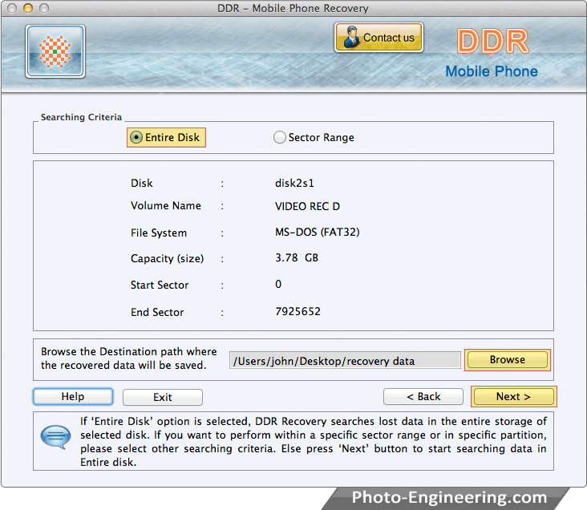Proceed with the Next button
This screenshot has width=587, height=510.
click(513, 397)
